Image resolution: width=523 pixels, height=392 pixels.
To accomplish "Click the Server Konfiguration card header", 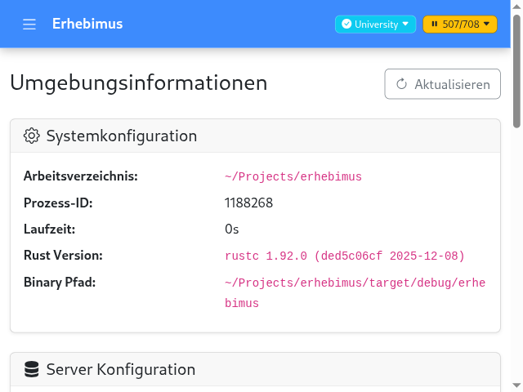I will click(x=255, y=370).
